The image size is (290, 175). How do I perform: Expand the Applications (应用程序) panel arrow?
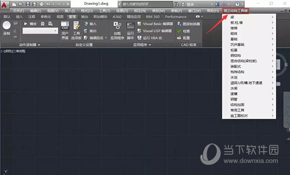150,45
